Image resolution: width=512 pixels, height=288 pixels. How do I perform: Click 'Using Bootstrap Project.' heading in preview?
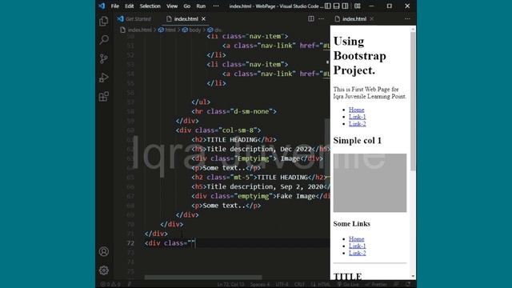[359, 56]
